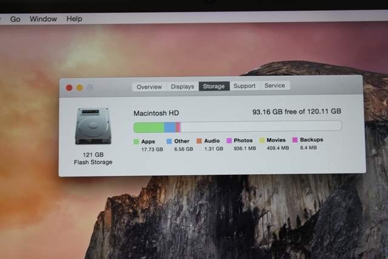Click the Movies legend label
This screenshot has width=388, height=259.
click(276, 140)
